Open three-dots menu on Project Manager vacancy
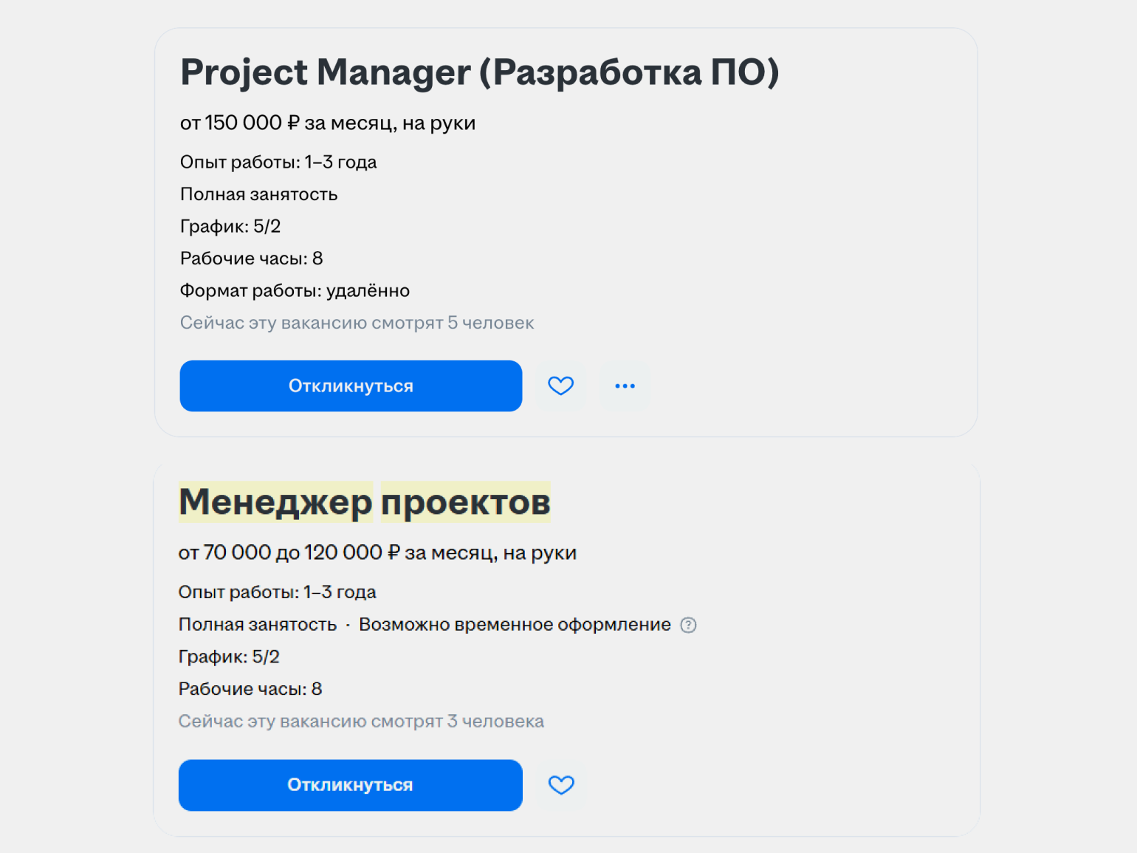The image size is (1137, 853). click(625, 386)
